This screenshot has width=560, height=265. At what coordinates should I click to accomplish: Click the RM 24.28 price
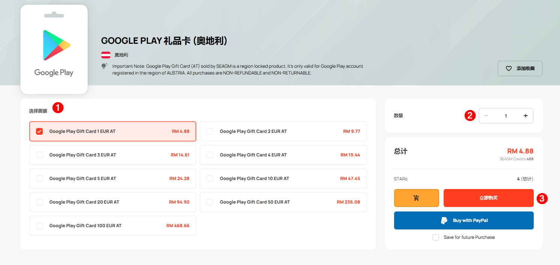pyautogui.click(x=179, y=179)
